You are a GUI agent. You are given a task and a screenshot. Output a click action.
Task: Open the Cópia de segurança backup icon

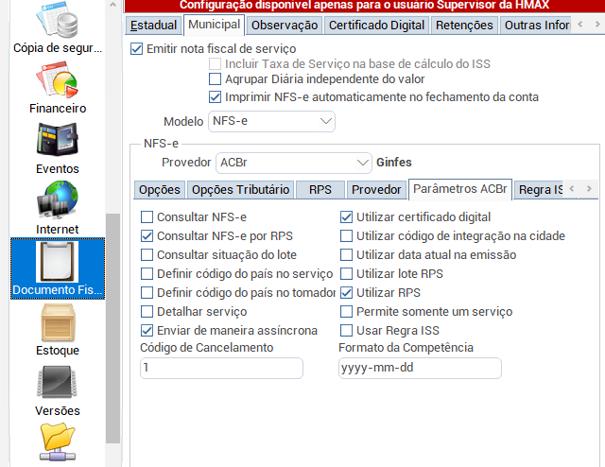pos(56,21)
